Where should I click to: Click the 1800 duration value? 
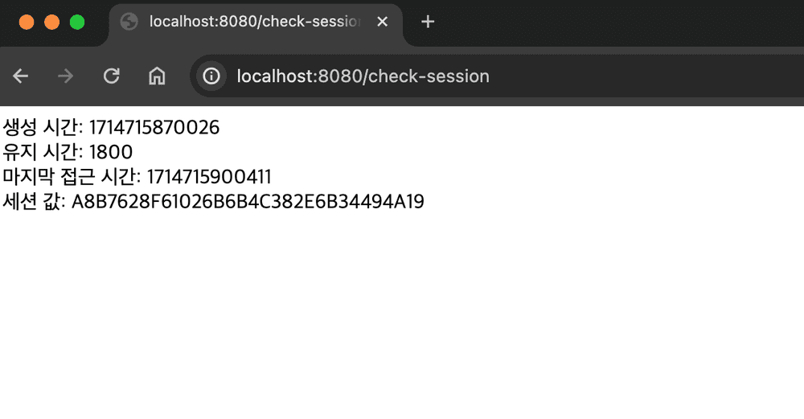pyautogui.click(x=111, y=152)
